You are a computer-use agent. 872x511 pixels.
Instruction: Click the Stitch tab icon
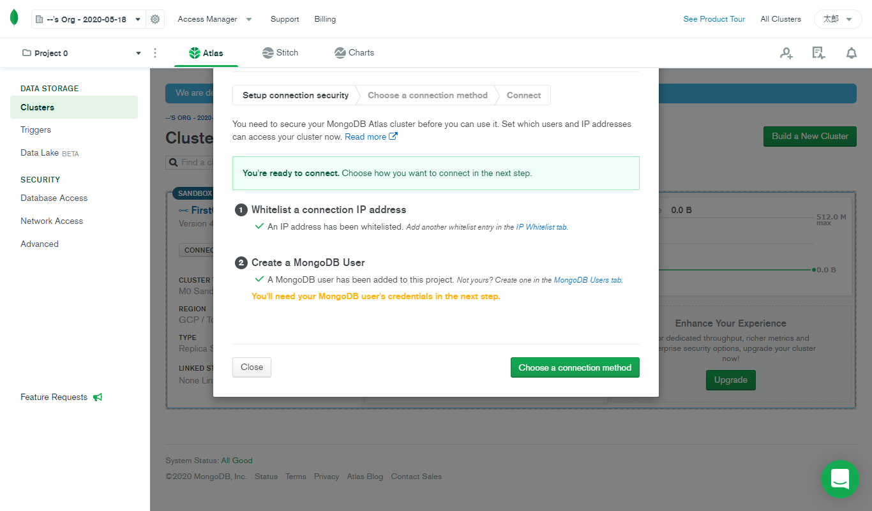268,53
